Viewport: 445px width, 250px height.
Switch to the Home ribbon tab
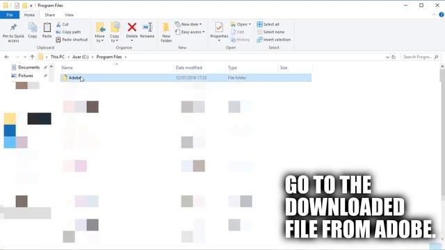tap(29, 15)
